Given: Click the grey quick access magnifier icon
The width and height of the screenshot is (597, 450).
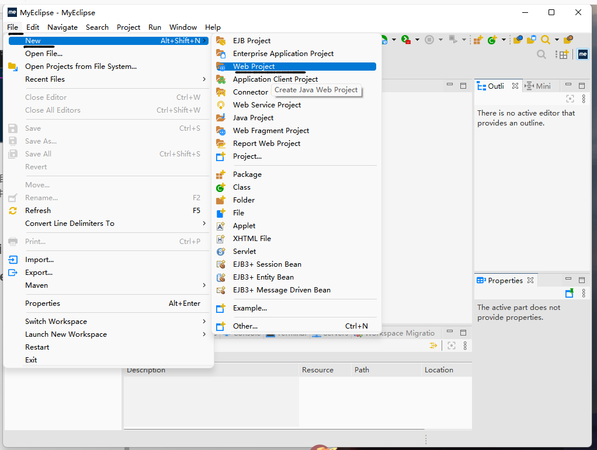Looking at the screenshot, I should pyautogui.click(x=542, y=54).
